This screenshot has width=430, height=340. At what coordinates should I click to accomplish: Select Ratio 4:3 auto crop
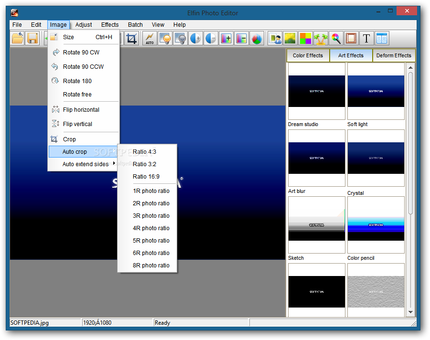click(147, 152)
